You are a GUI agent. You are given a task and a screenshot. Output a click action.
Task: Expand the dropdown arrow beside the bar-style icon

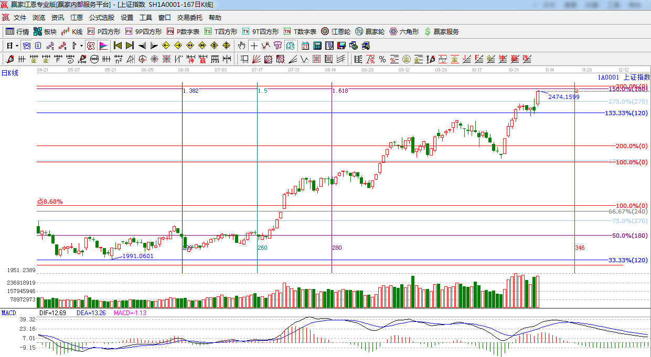pyautogui.click(x=81, y=46)
